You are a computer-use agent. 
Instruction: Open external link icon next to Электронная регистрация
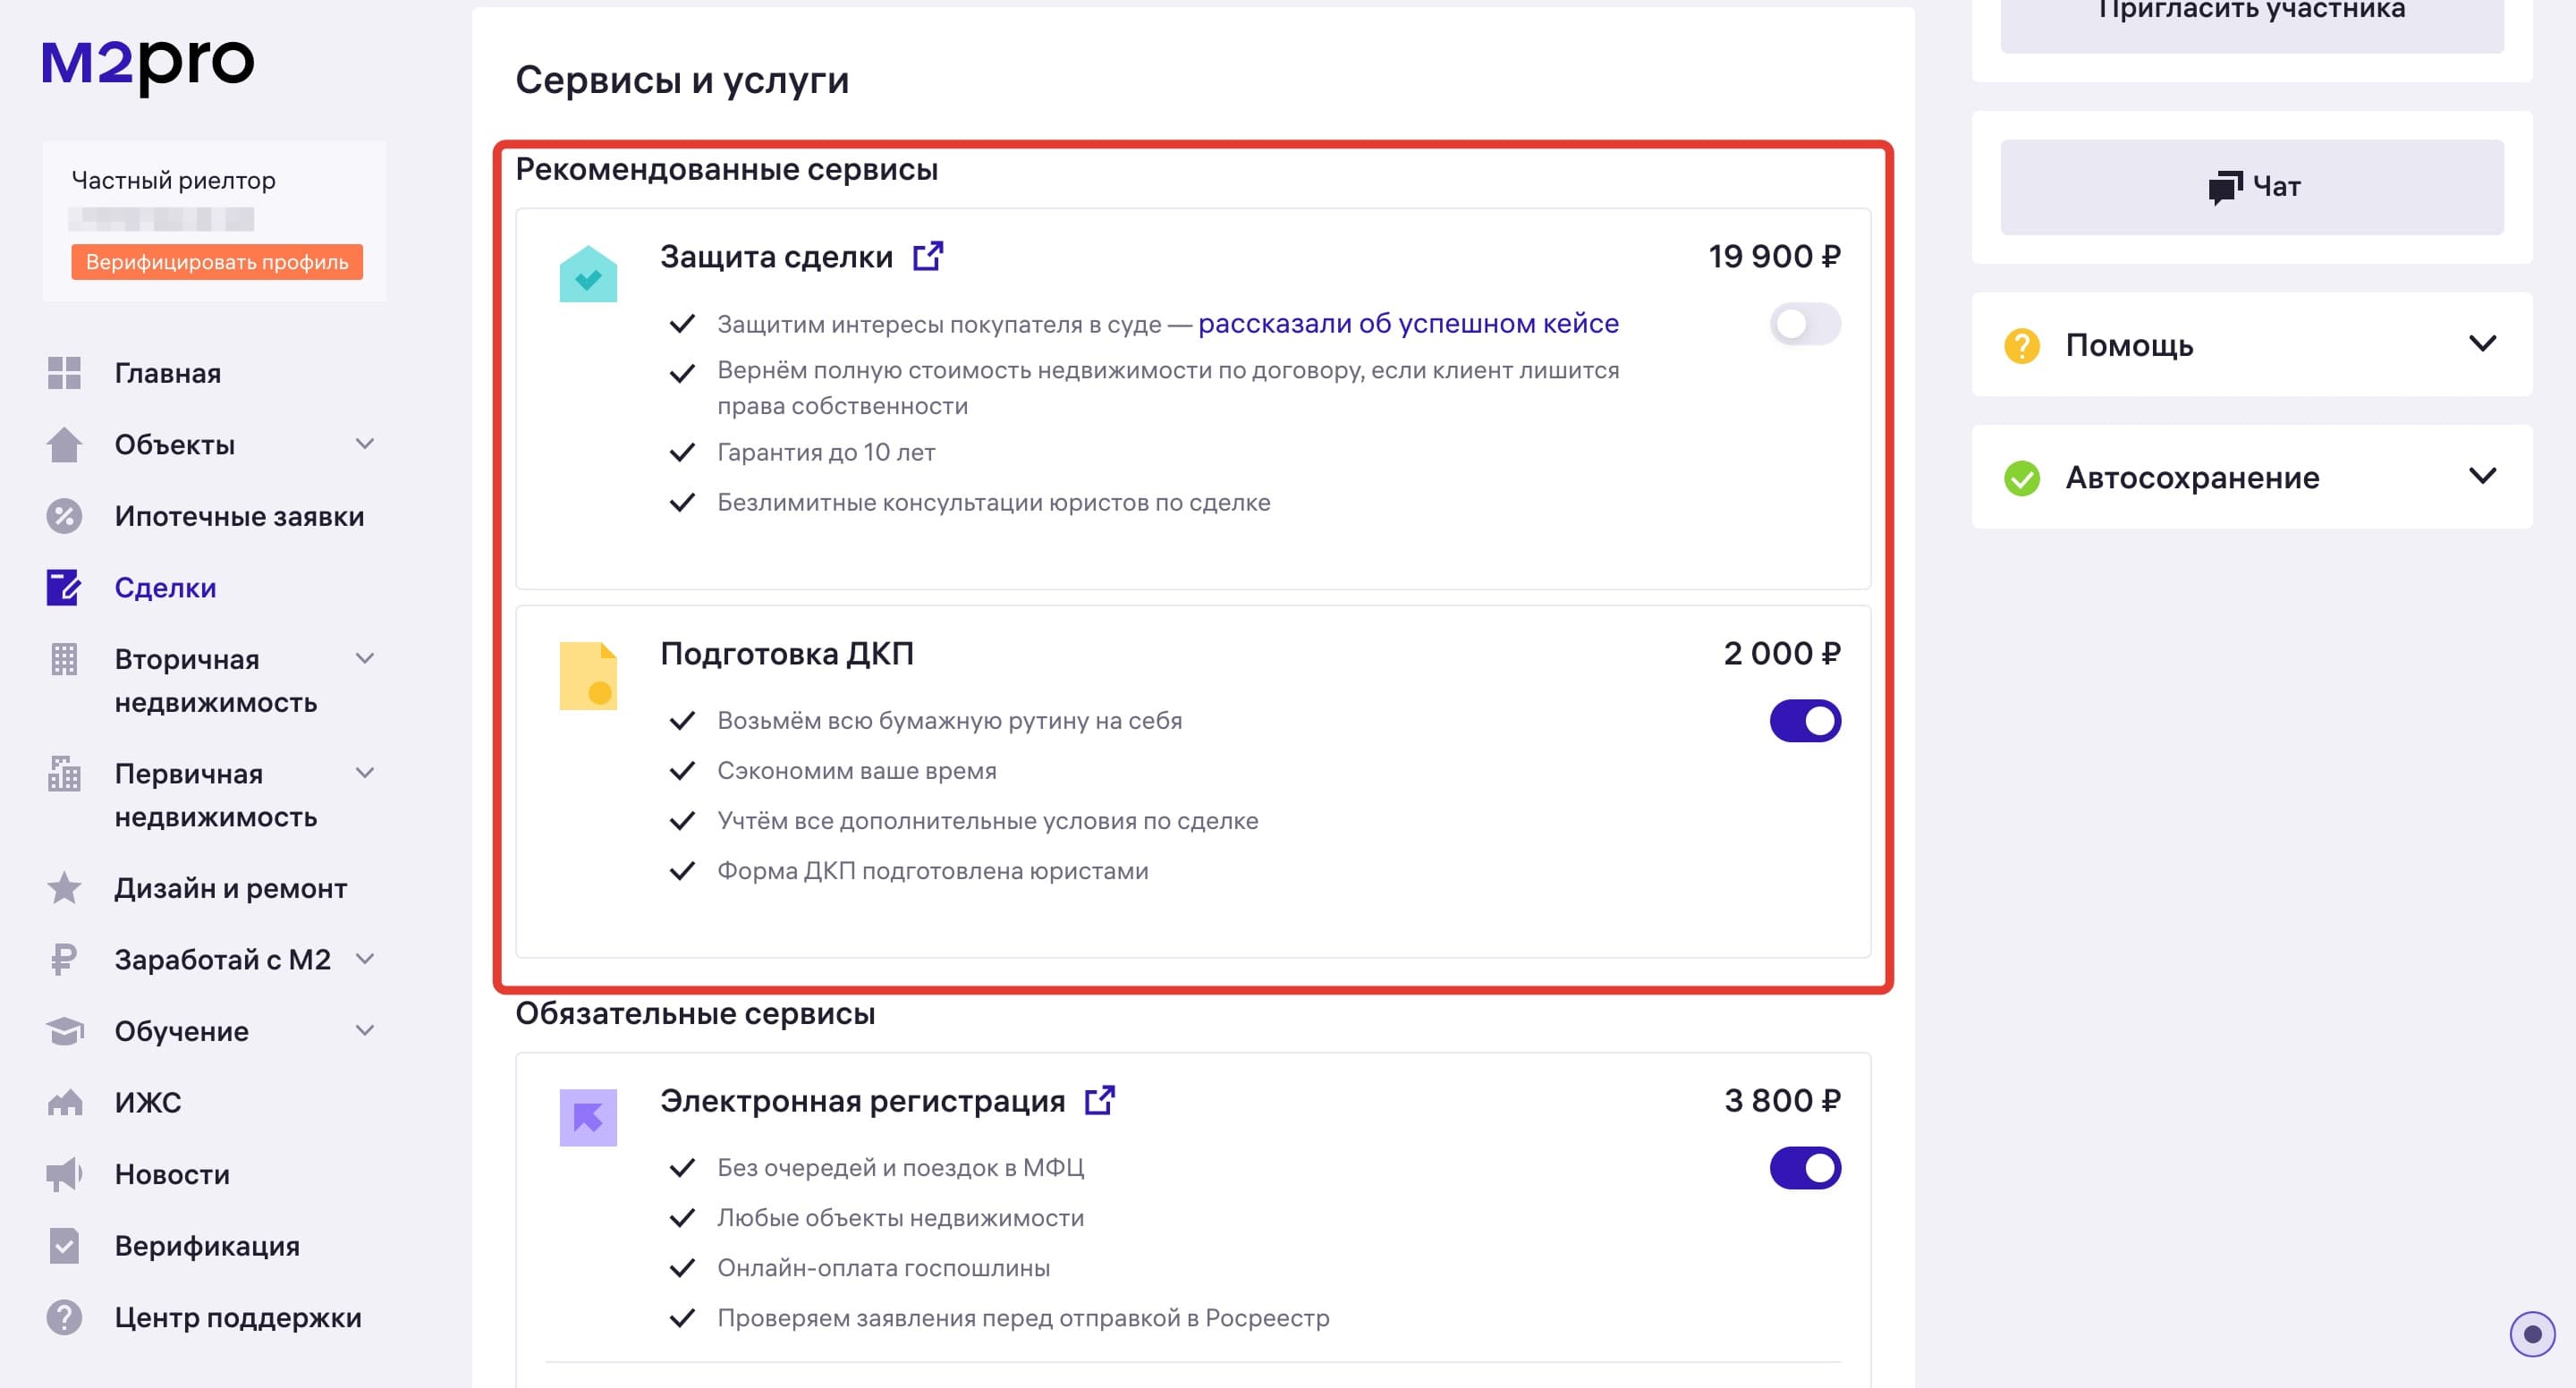pos(1100,1100)
